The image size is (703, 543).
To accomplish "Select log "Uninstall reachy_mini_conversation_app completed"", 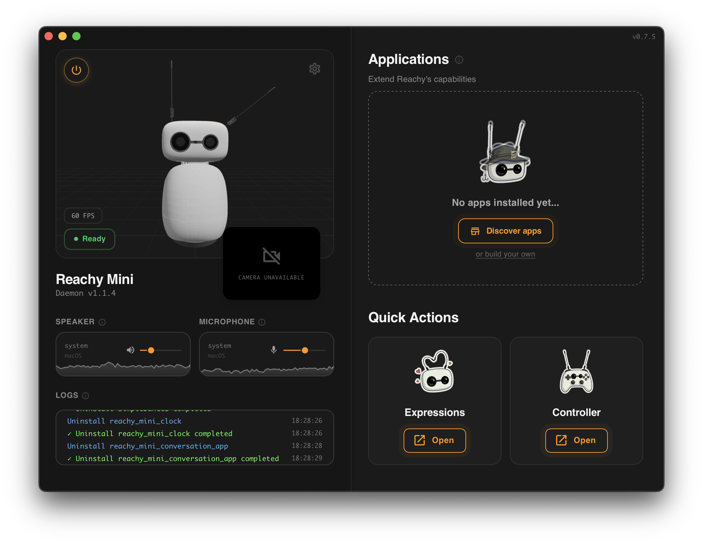I will coord(173,459).
